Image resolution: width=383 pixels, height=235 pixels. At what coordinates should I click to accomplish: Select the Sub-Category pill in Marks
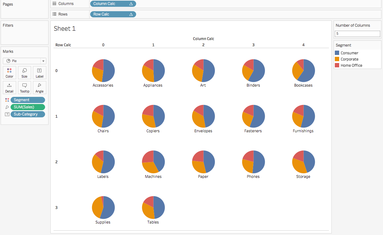pyautogui.click(x=27, y=114)
